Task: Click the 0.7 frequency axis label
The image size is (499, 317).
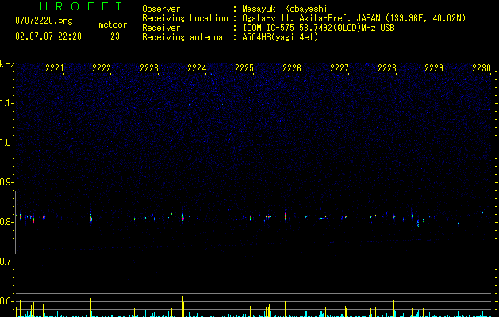Action: pyautogui.click(x=6, y=262)
